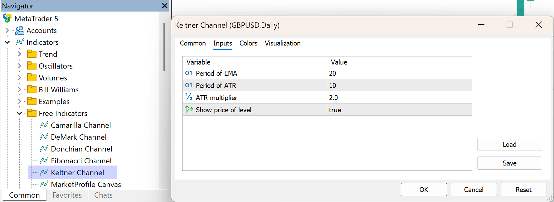Screen dimensions: 554x202
Task: Click the MetaTrader 5 root icon
Action: 7,18
